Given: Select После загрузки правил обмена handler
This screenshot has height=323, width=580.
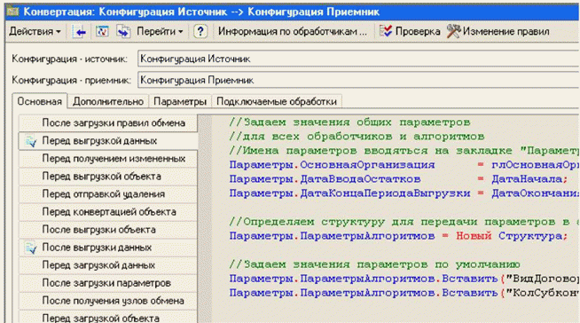Looking at the screenshot, I should click(x=108, y=122).
